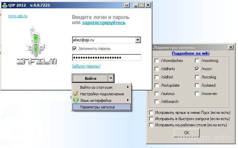
Task: Open the Войти button dropdown arrow
Action: [x=111, y=78]
